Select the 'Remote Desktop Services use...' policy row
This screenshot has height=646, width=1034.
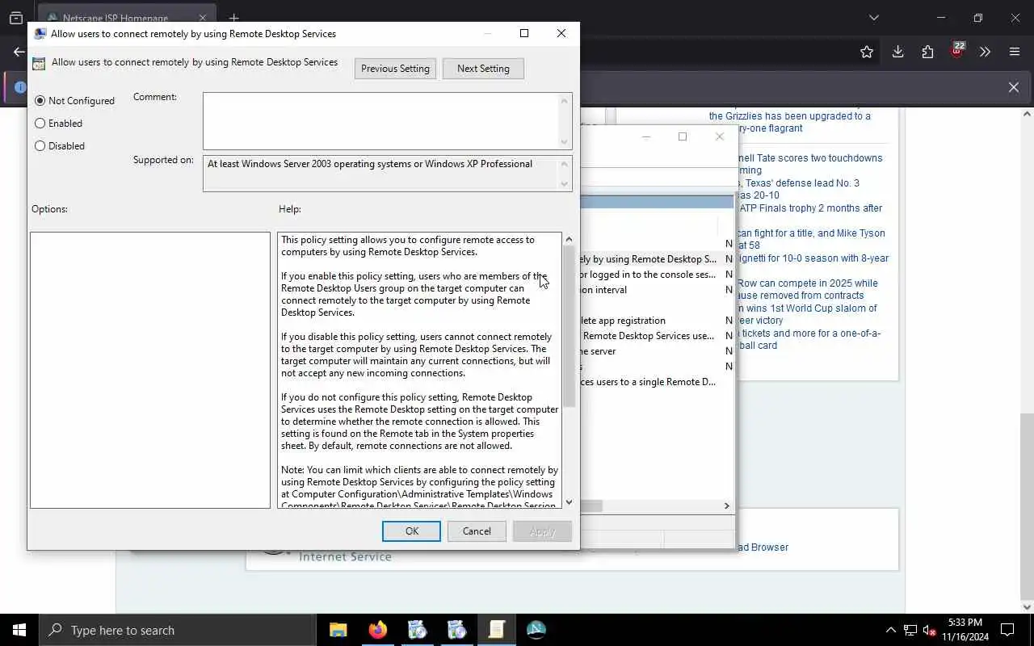657,336
